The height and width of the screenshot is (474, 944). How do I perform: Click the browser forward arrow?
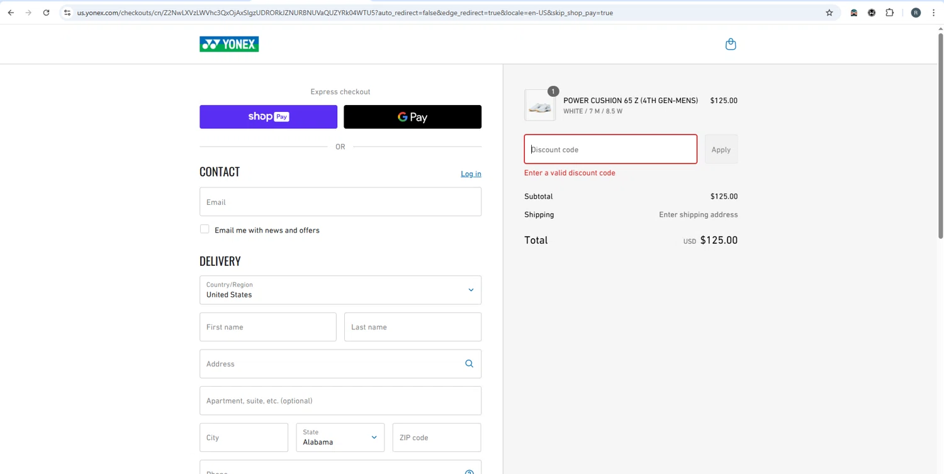coord(28,13)
